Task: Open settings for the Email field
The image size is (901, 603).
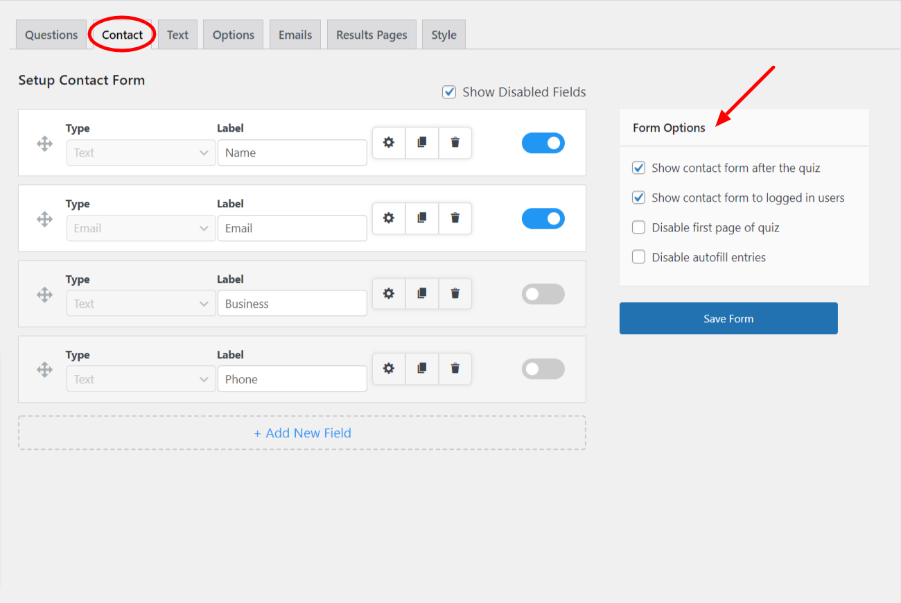Action: 388,218
